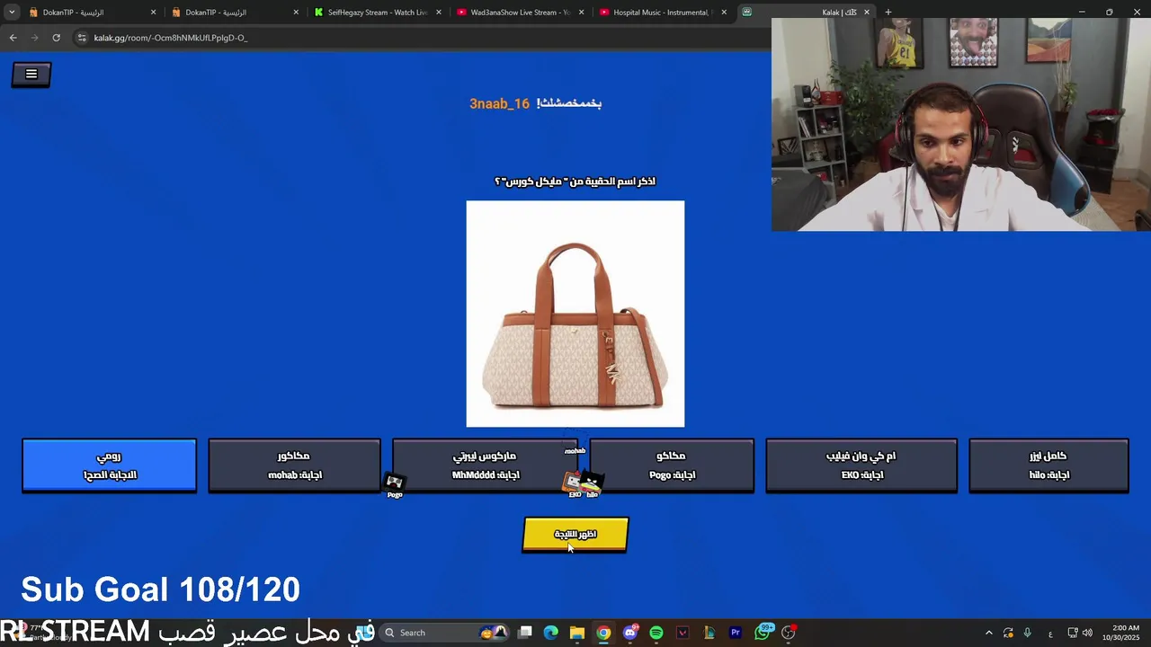
Task: Close the Kalak tab
Action: click(867, 13)
